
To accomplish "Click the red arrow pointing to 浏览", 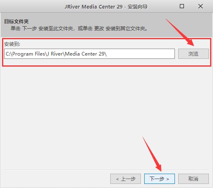I will 180,33.
